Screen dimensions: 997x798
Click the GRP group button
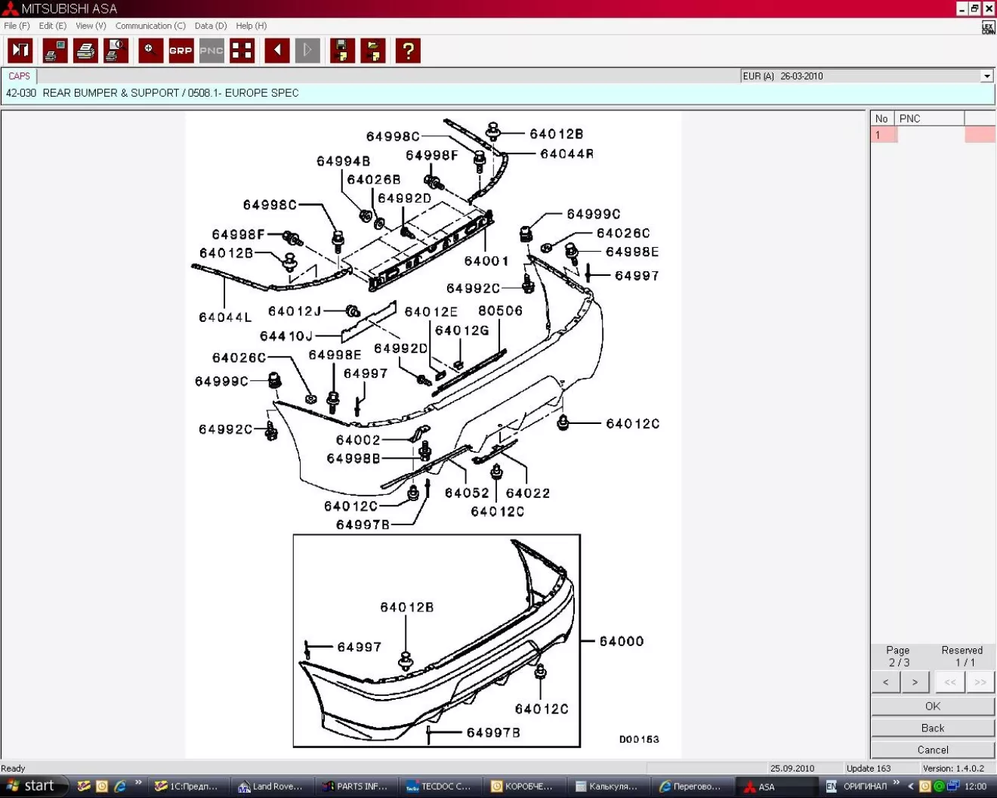pyautogui.click(x=181, y=51)
